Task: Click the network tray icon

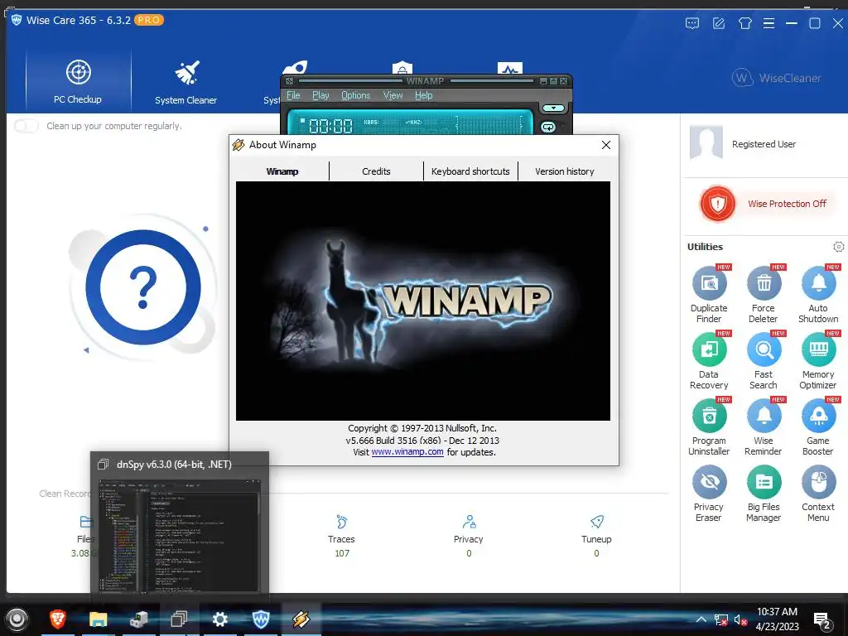Action: click(x=721, y=619)
